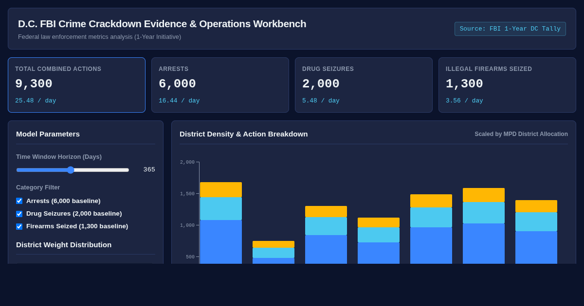This screenshot has width=584, height=306.
Task: Click the first district's light-blue drug segment
Action: (221, 208)
